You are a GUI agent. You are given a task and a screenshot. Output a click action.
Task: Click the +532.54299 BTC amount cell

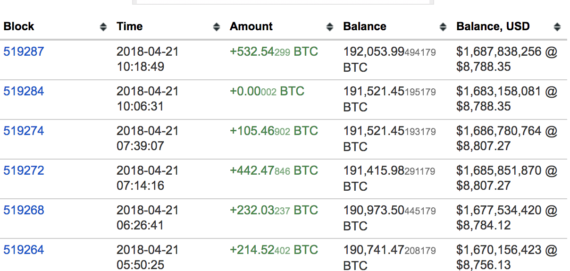pos(274,51)
